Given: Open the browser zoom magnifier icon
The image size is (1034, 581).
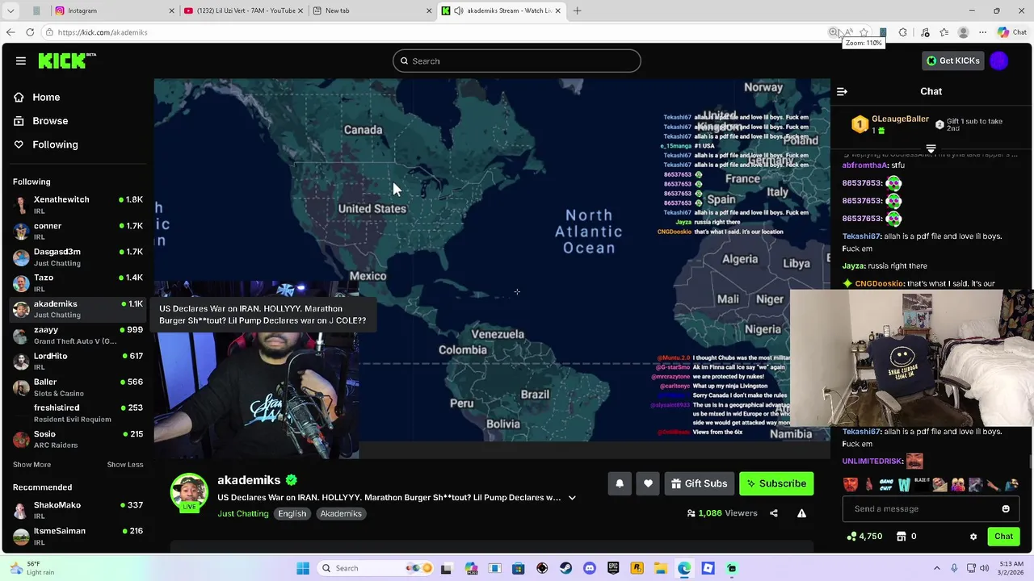Looking at the screenshot, I should (x=833, y=32).
